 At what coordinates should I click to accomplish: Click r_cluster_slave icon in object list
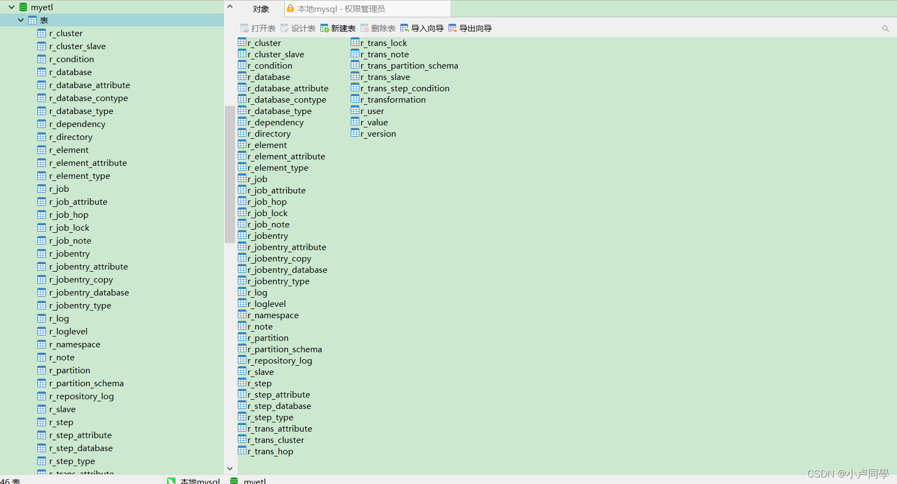coord(242,53)
